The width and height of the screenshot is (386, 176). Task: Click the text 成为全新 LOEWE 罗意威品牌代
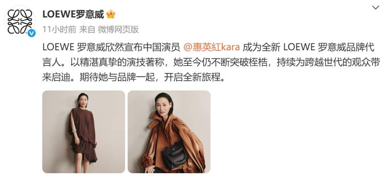click(308, 47)
